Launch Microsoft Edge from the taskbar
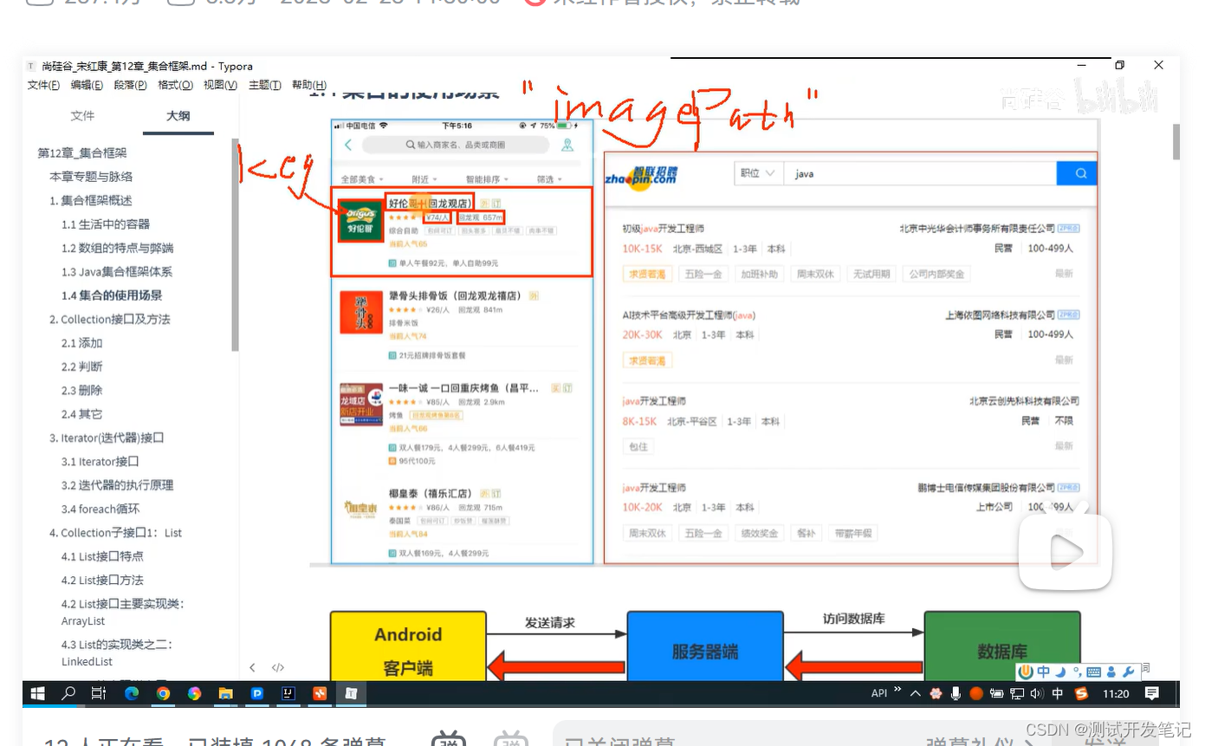Screen dimensions: 1205x746 pyautogui.click(x=132, y=693)
